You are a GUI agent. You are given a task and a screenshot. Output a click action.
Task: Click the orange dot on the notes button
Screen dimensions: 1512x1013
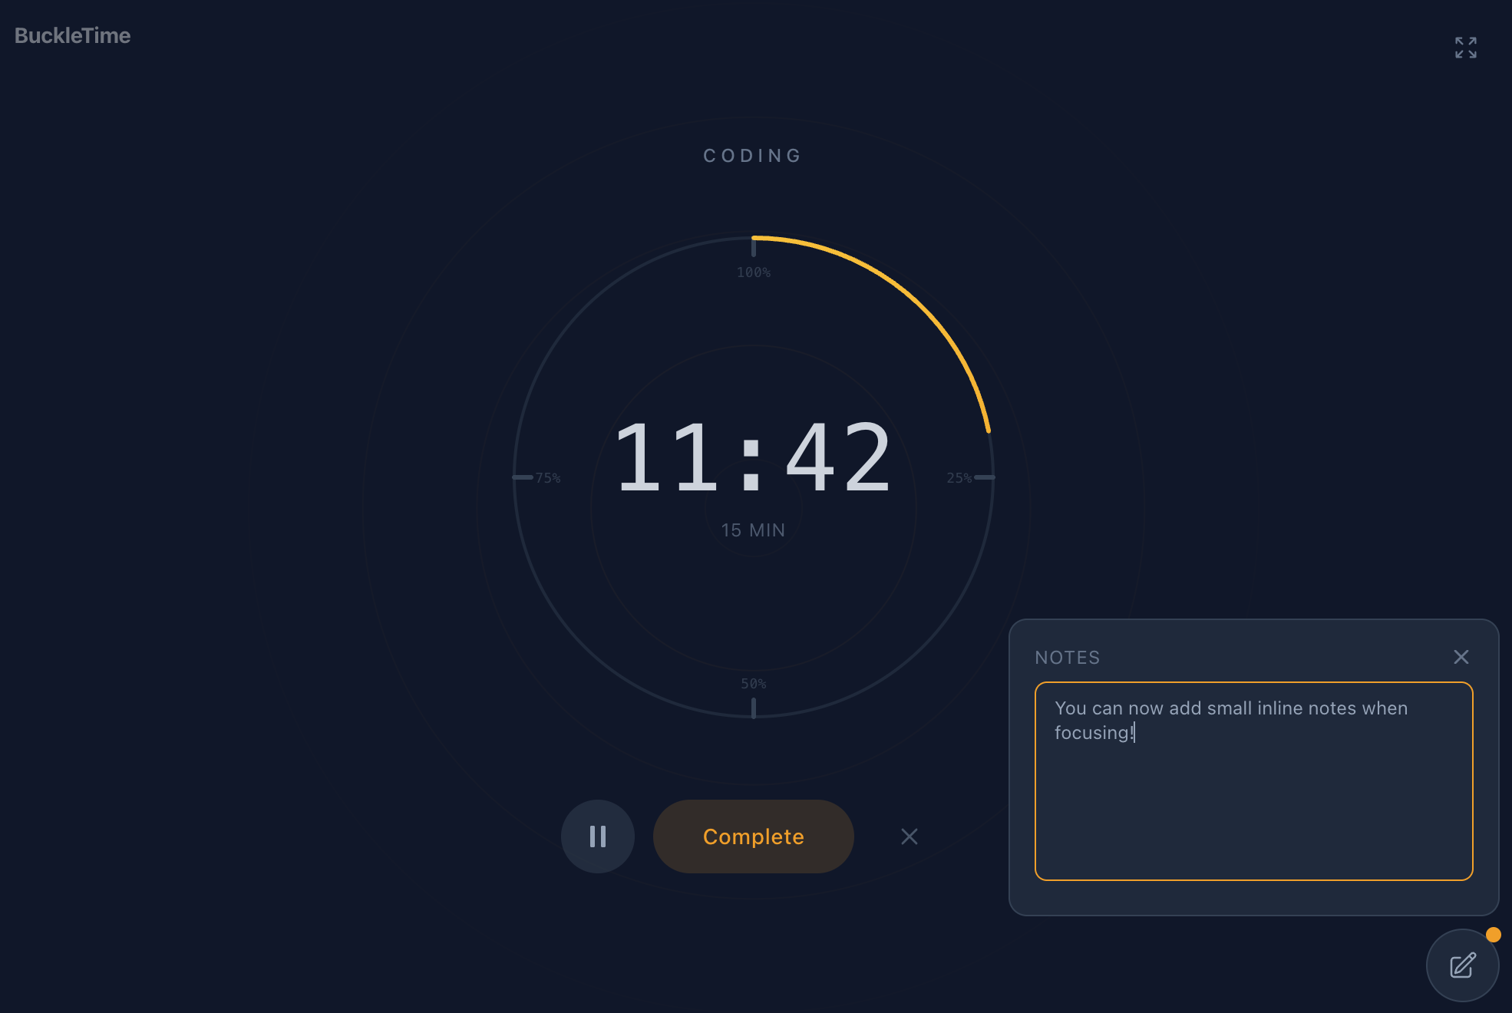tap(1493, 934)
